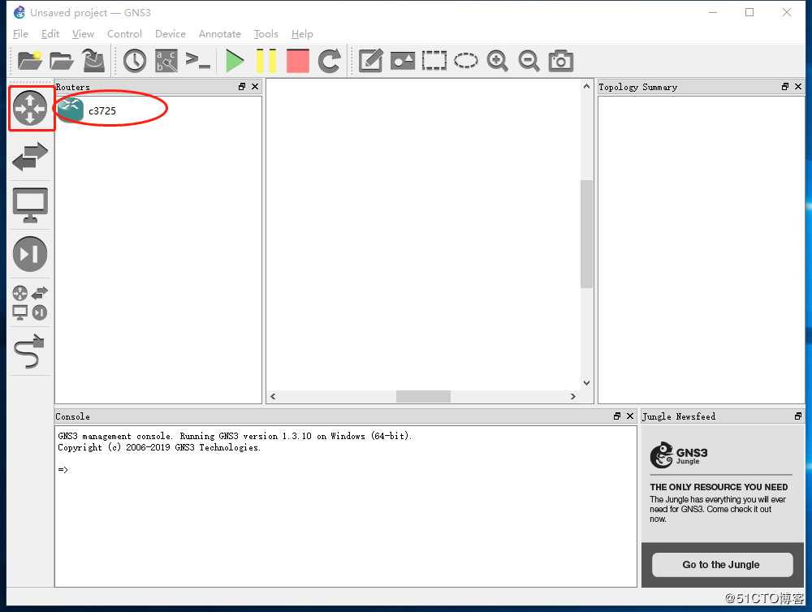This screenshot has width=812, height=612.
Task: Open an existing project folder
Action: pos(62,61)
